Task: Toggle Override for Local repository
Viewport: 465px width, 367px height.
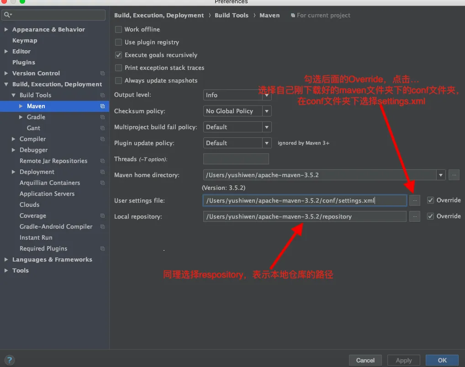Action: 430,216
